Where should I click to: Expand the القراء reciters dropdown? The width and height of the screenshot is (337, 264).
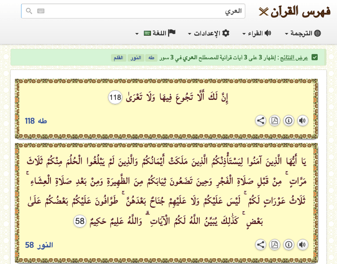257,33
